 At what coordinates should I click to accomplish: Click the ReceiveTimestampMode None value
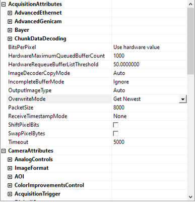120,116
